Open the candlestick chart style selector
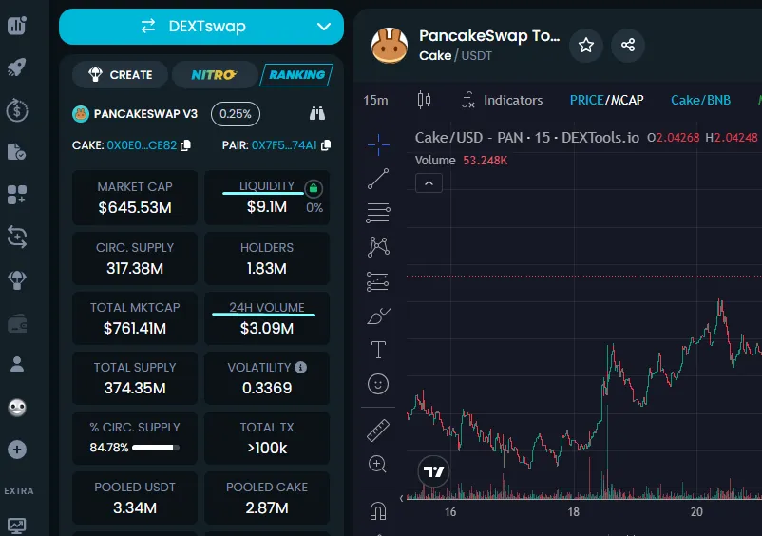 (424, 100)
